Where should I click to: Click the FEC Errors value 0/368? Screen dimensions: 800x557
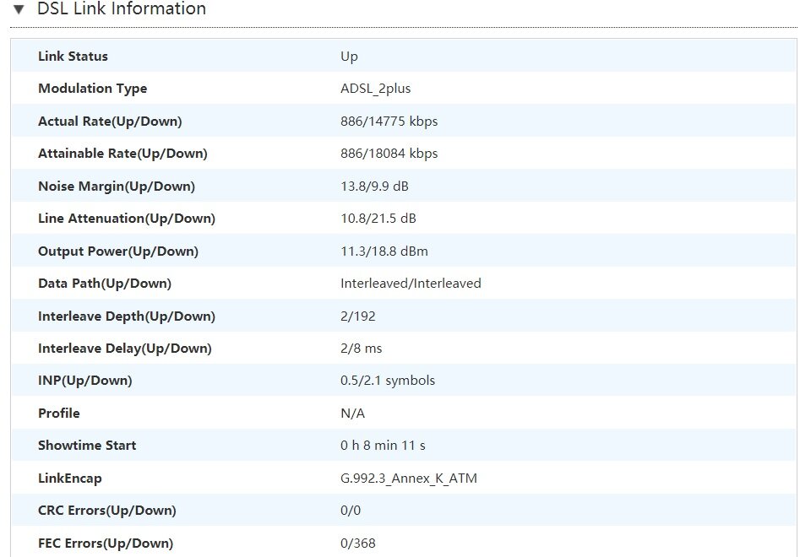[x=357, y=543]
